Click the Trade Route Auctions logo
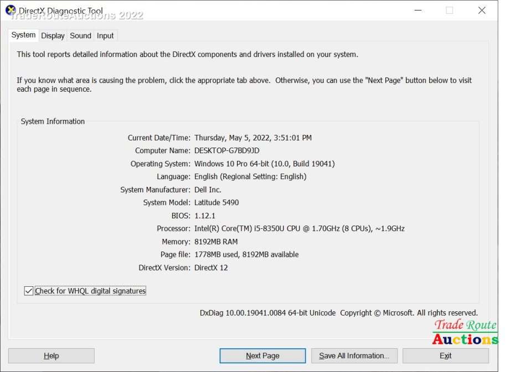 (465, 333)
